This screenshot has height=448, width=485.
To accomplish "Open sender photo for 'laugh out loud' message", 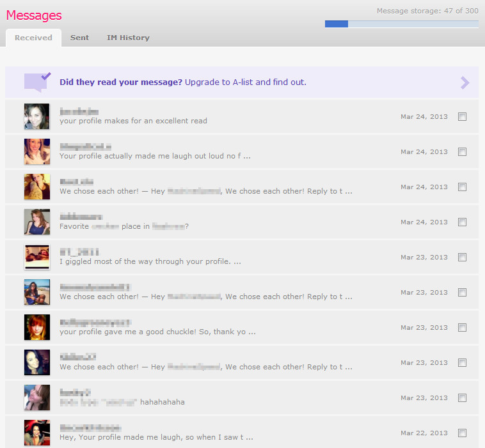I will [37, 151].
